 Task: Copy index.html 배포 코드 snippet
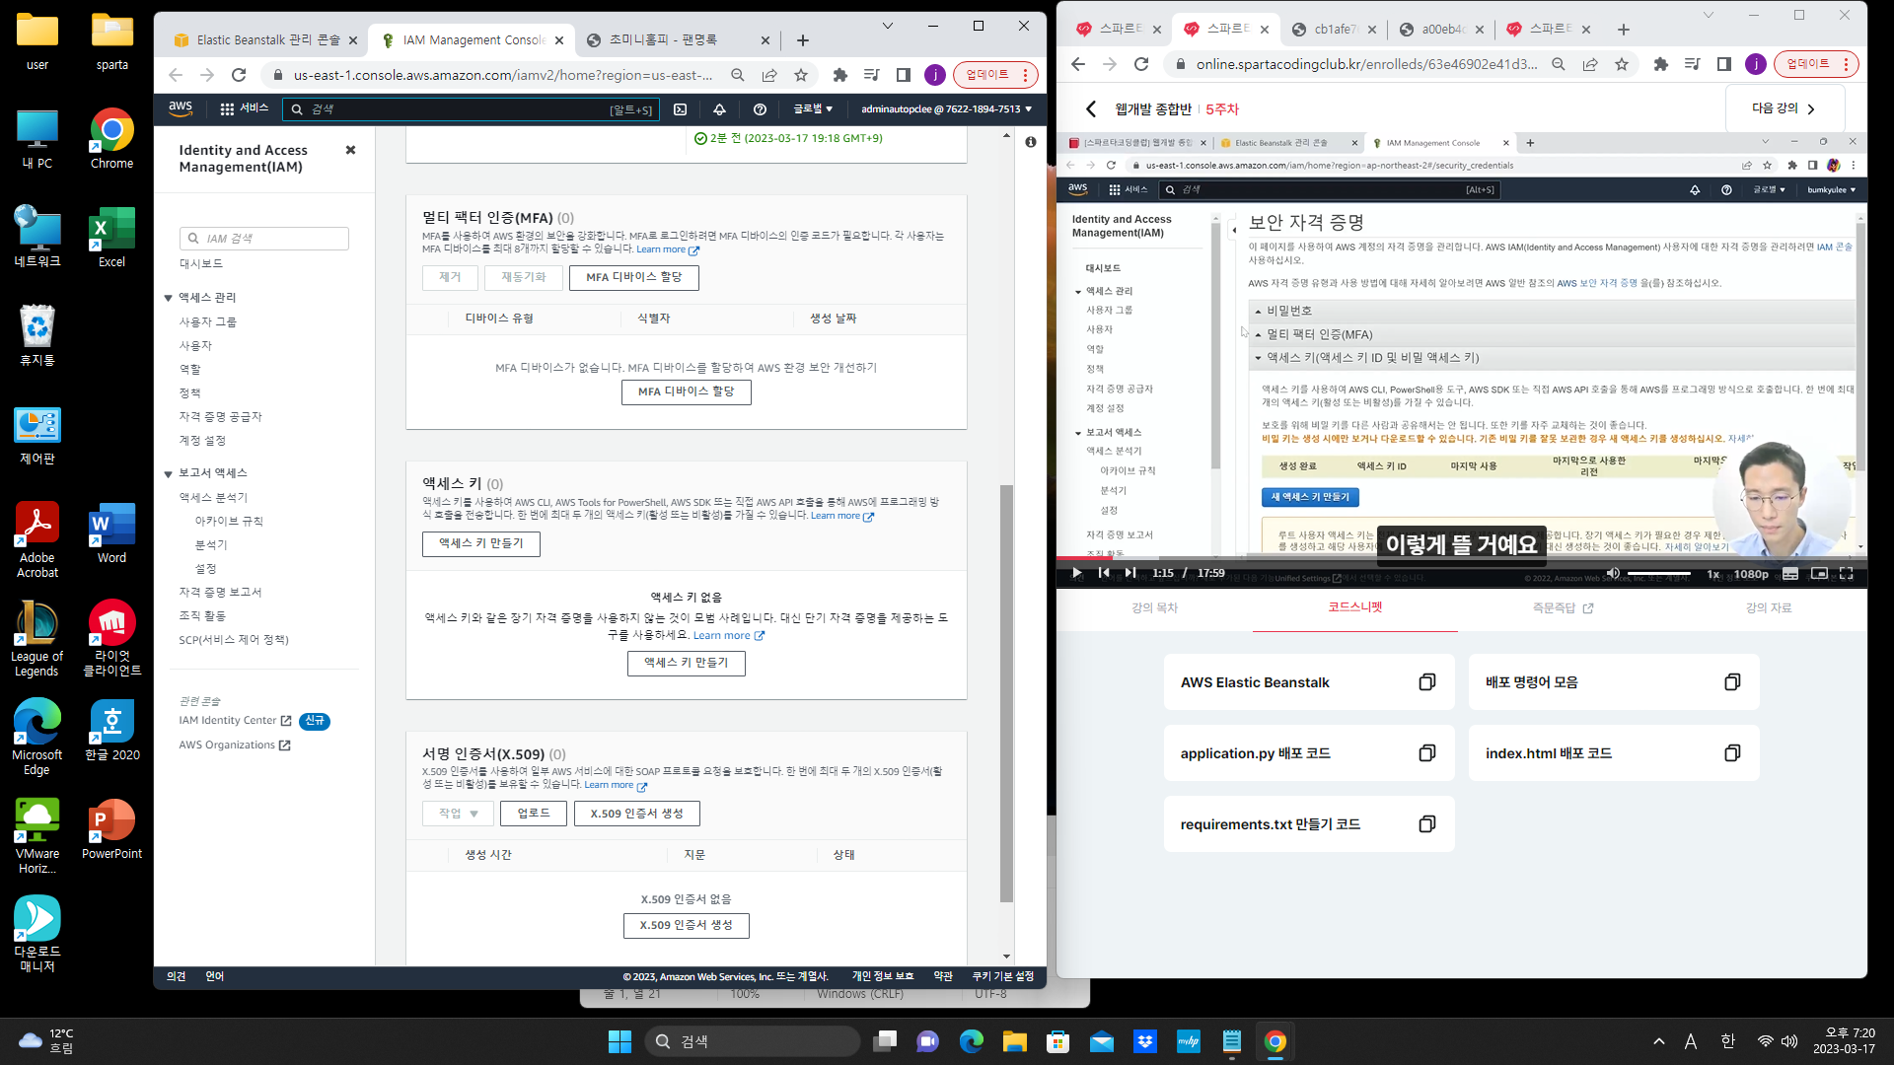tap(1732, 753)
